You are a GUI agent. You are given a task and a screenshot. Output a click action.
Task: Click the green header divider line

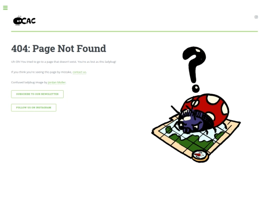tap(134, 31)
